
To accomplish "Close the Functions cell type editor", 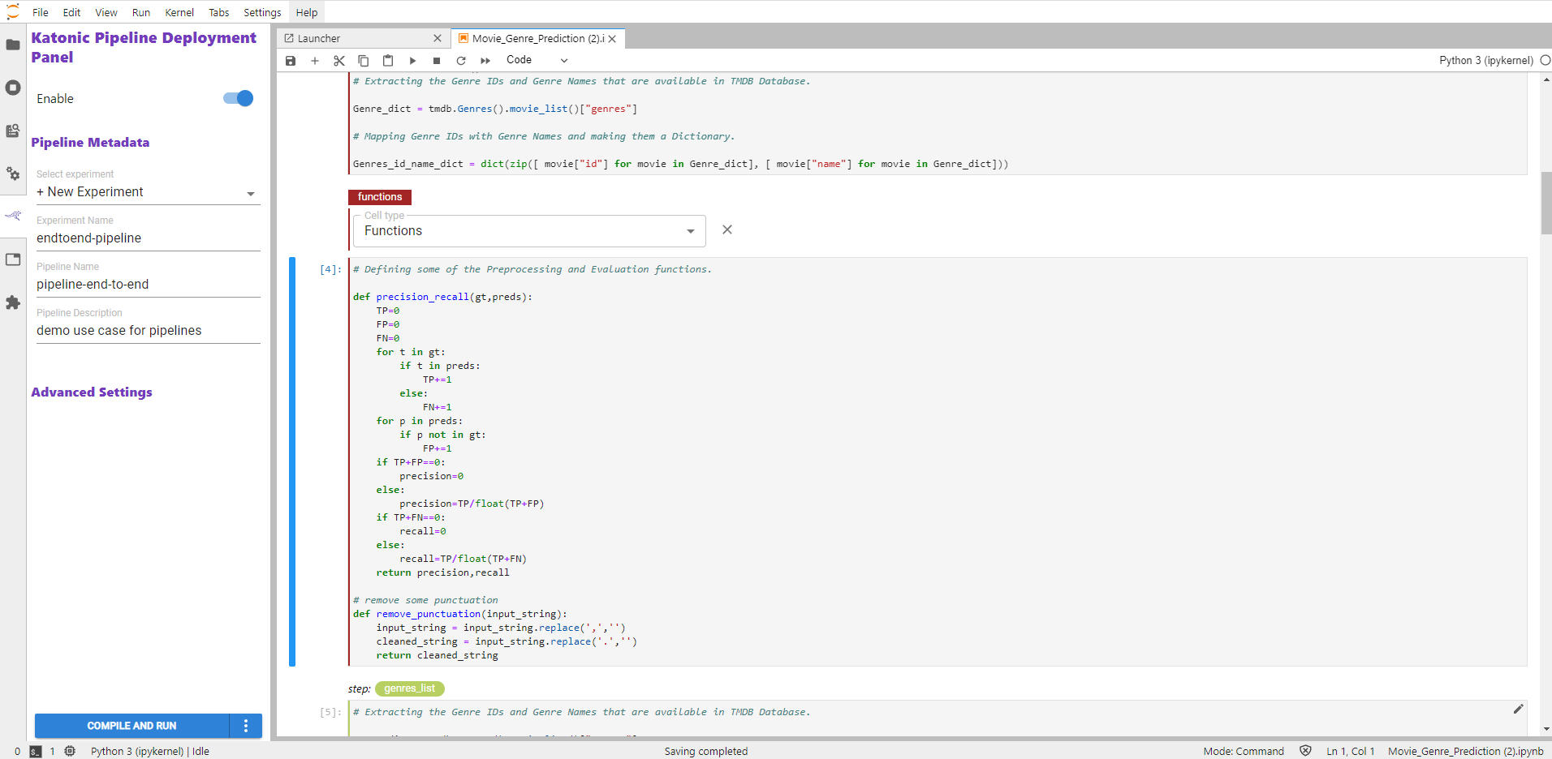I will pyautogui.click(x=727, y=230).
